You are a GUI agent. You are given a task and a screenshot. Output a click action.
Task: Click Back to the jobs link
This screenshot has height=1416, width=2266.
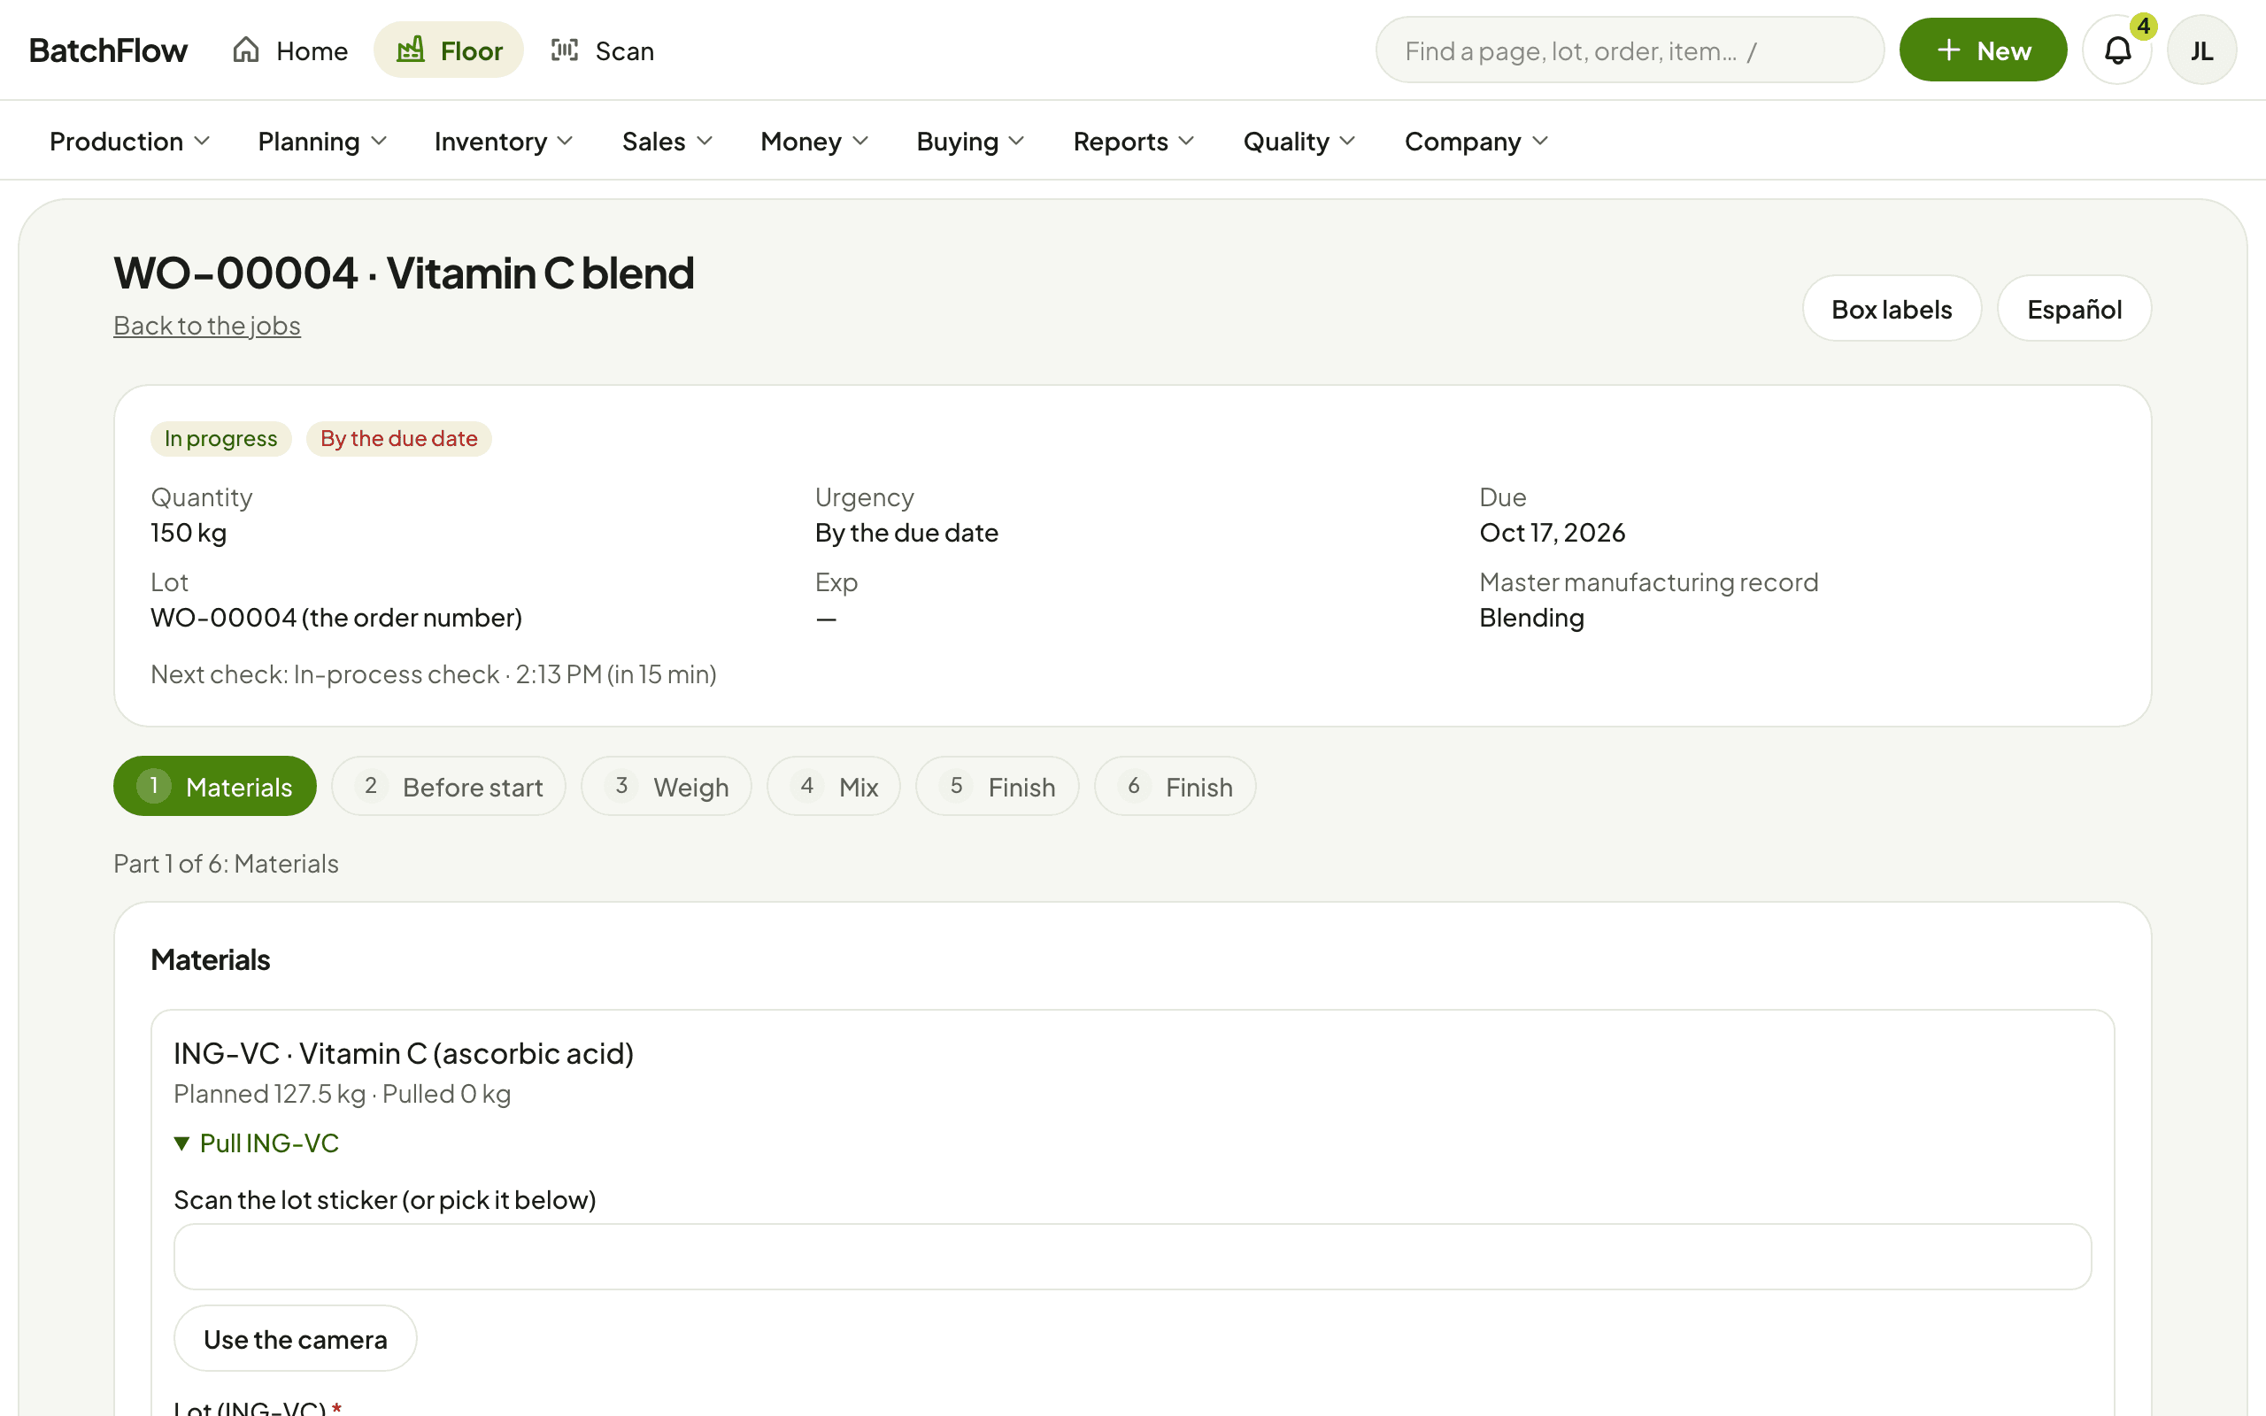coord(207,325)
